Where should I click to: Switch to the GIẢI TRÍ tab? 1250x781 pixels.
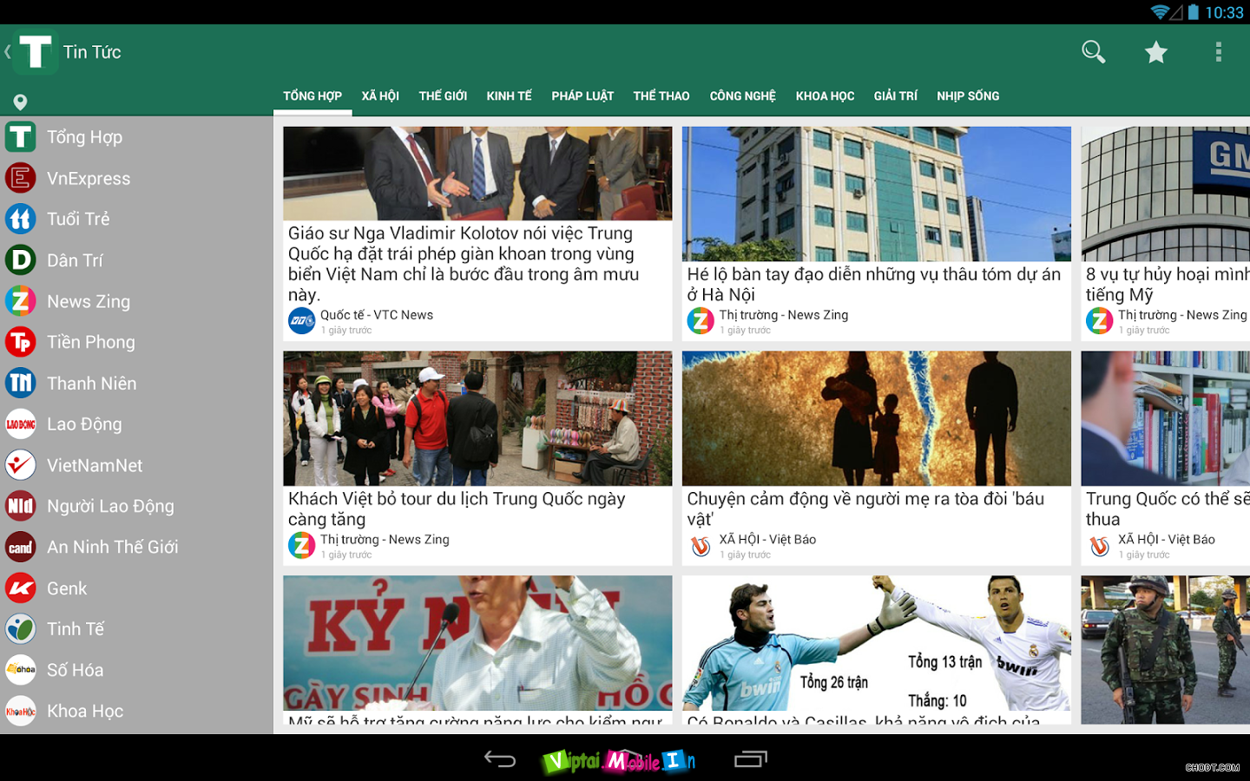pyautogui.click(x=896, y=95)
